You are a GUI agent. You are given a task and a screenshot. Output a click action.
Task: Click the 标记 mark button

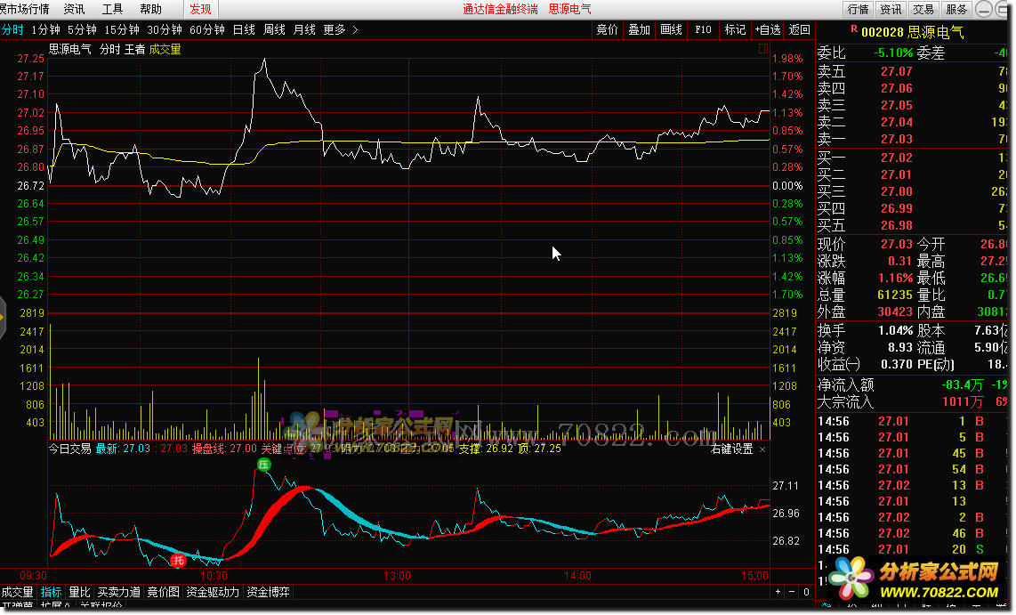click(x=735, y=29)
